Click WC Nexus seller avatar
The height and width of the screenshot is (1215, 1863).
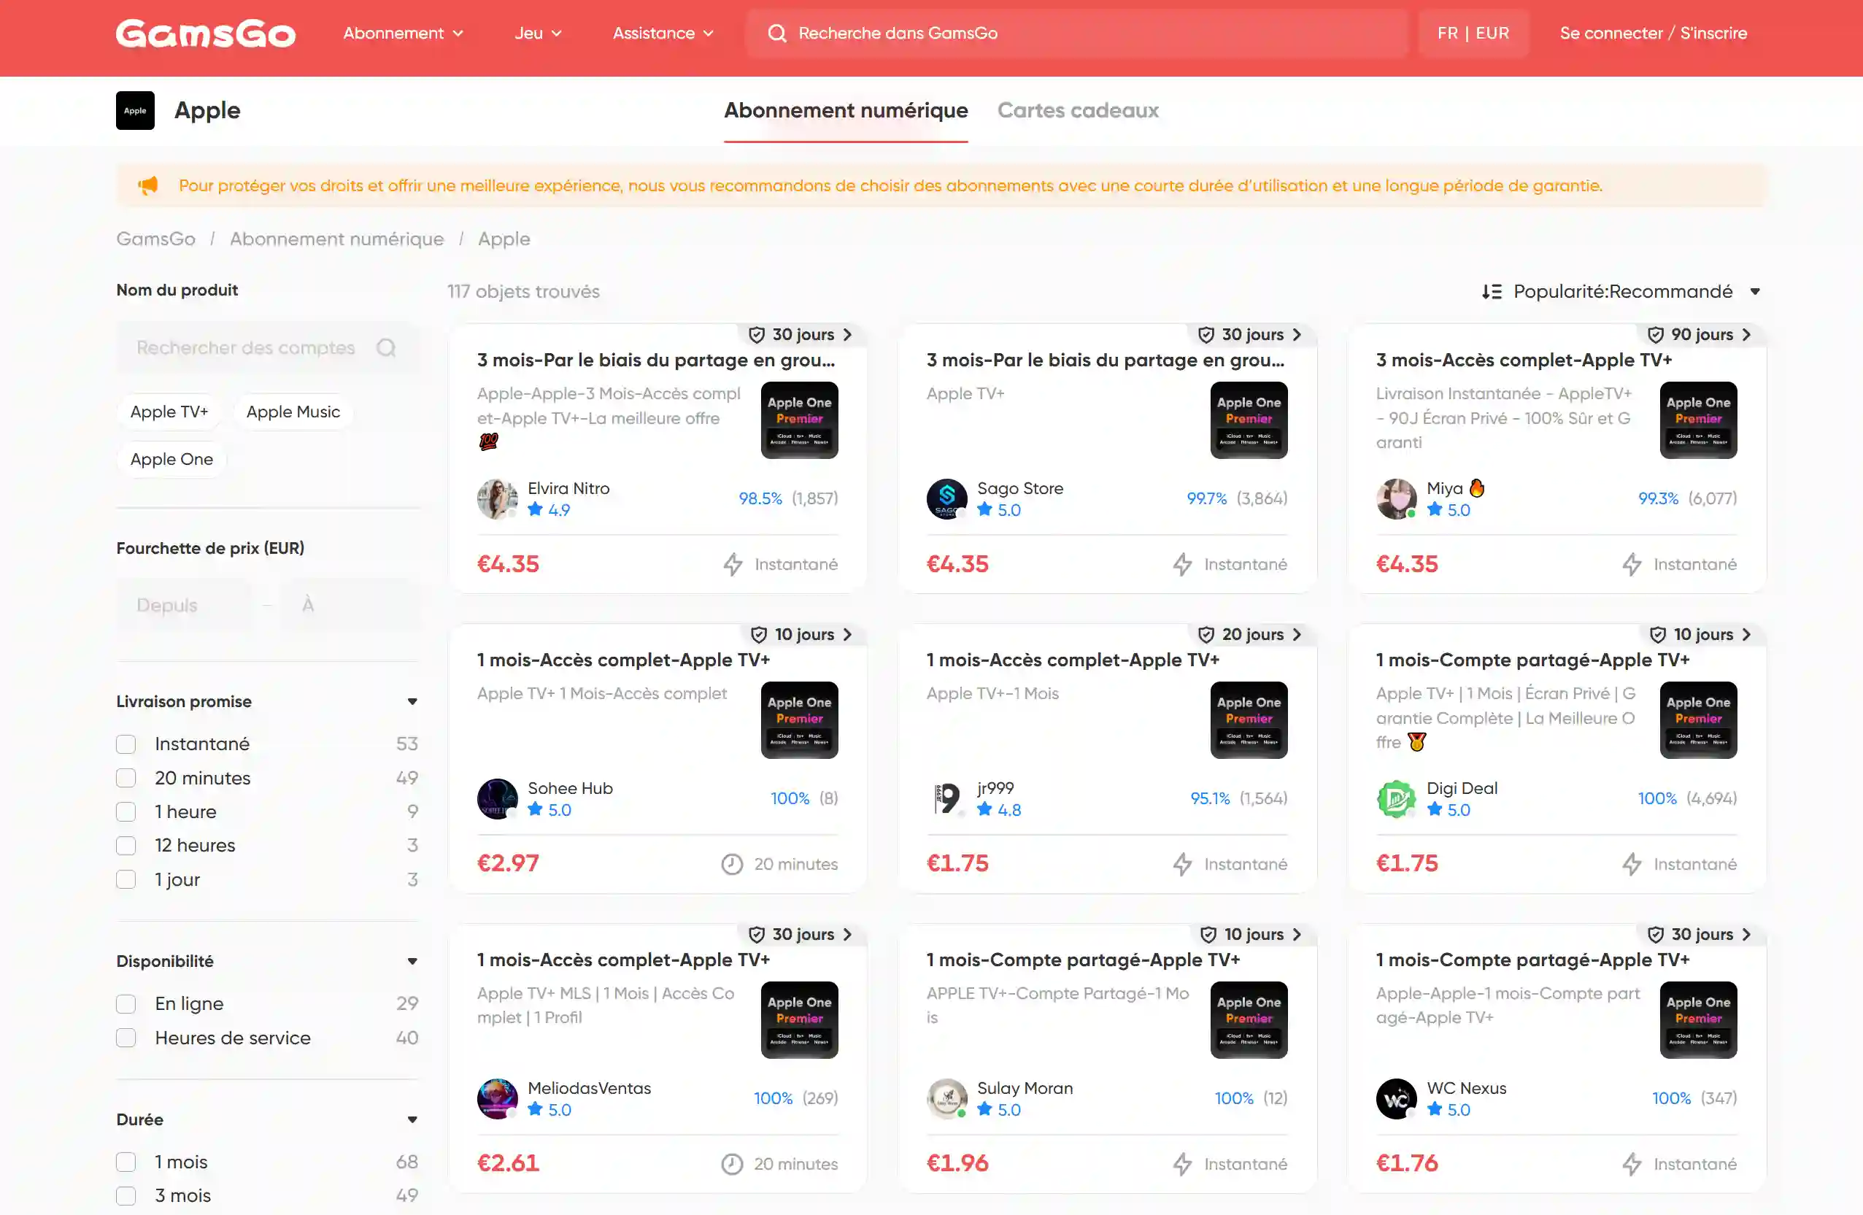1397,1098
